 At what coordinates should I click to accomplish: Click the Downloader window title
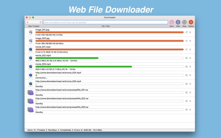(x=110, y=17)
